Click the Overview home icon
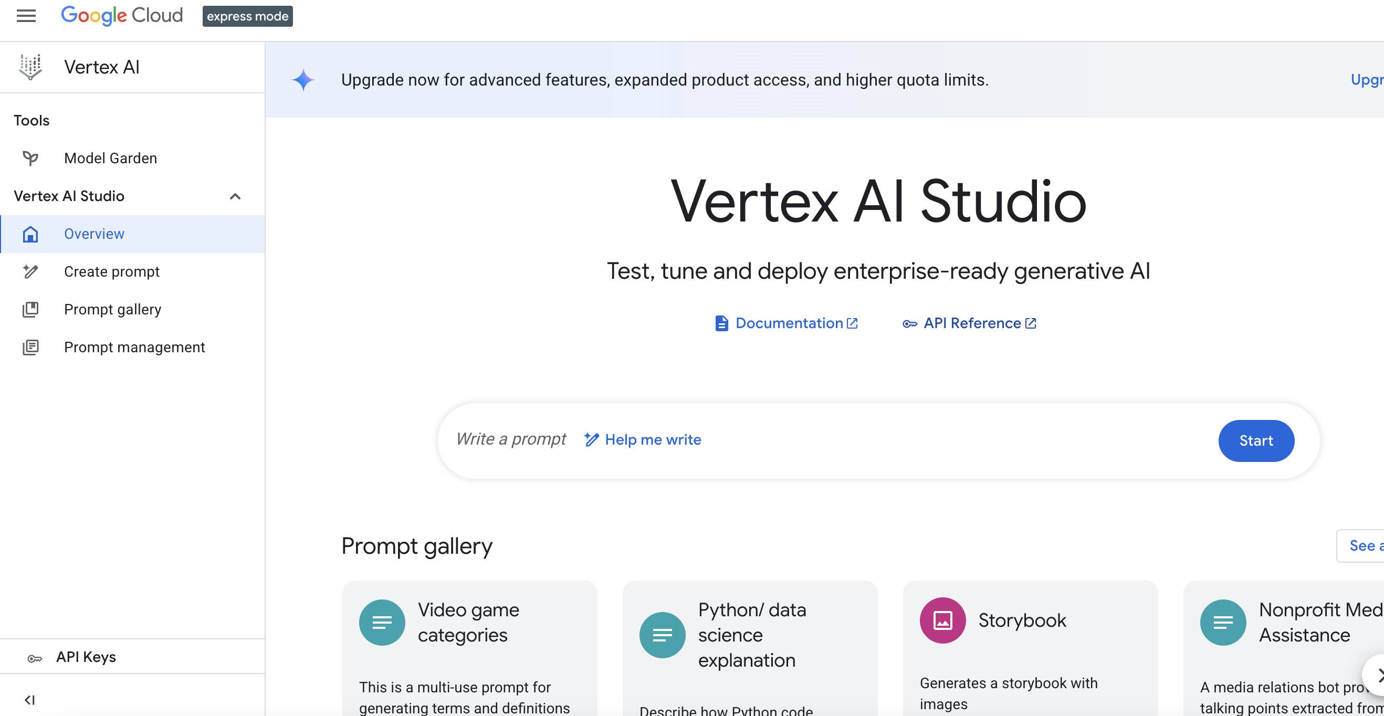1384x716 pixels. 30,234
